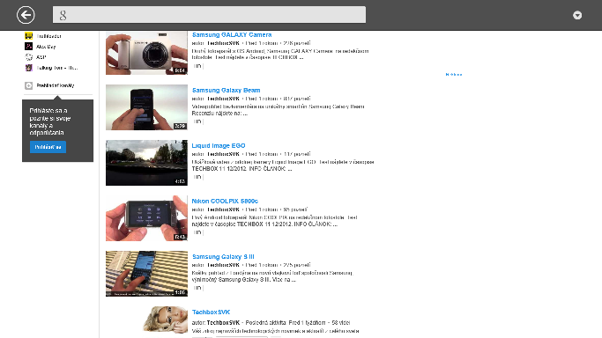
Task: Click the plus icon beside Prehliadať kanály
Action: point(29,85)
